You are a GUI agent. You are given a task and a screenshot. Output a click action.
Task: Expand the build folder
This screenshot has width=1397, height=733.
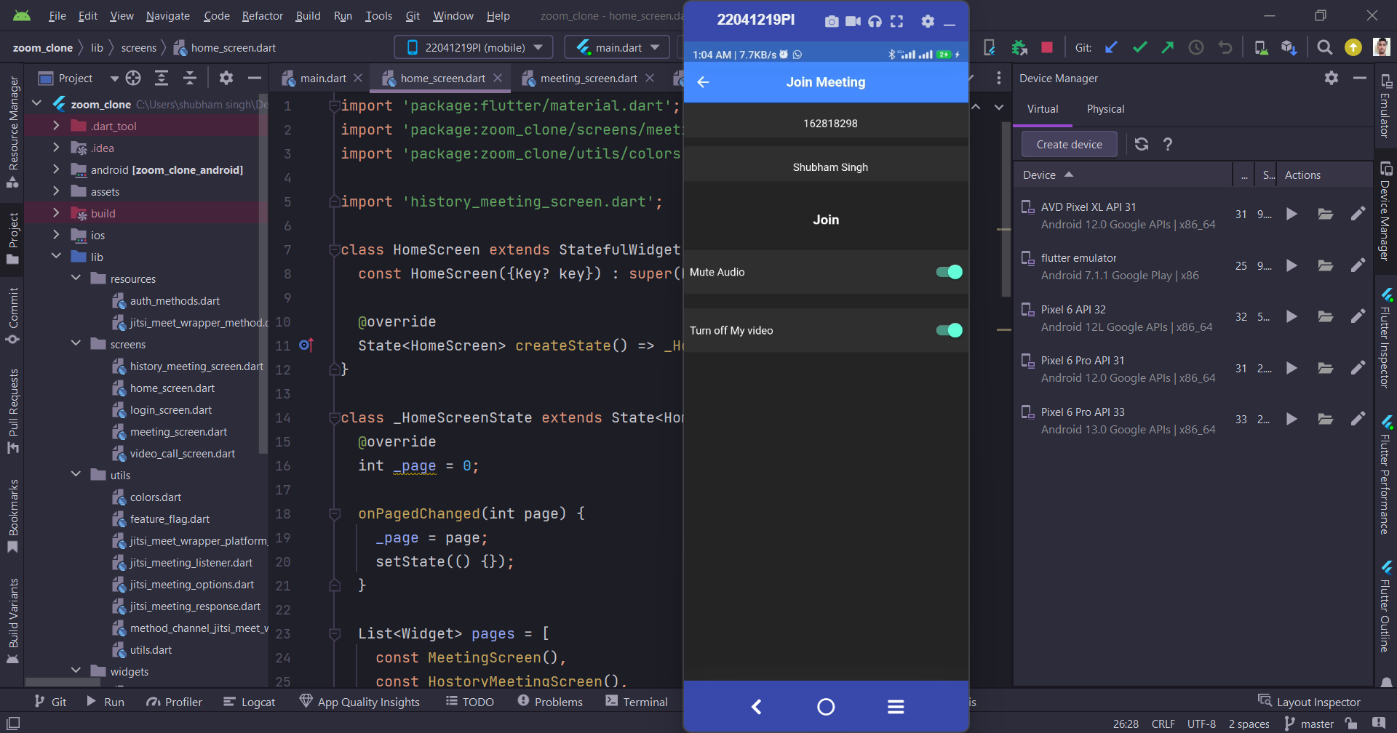click(56, 213)
